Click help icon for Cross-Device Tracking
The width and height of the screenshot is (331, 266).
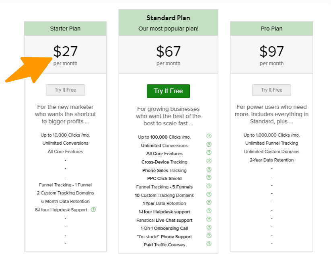coord(209,162)
